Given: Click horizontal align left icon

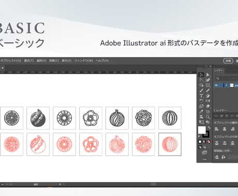Looking at the screenshot, I should click(217, 129).
